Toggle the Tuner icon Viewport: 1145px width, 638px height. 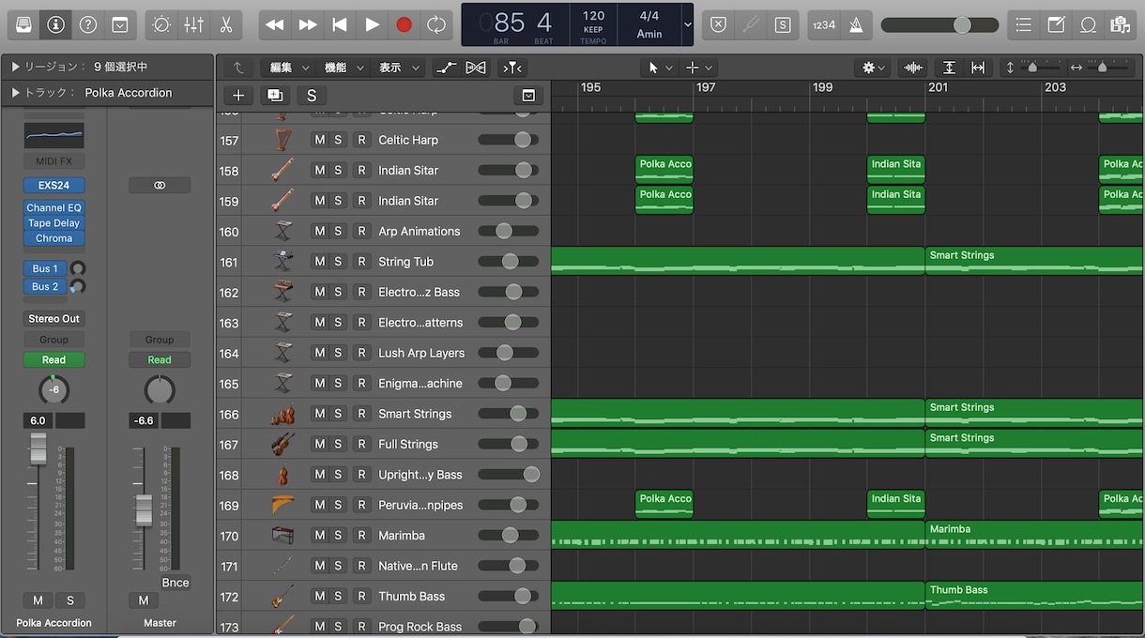[750, 25]
